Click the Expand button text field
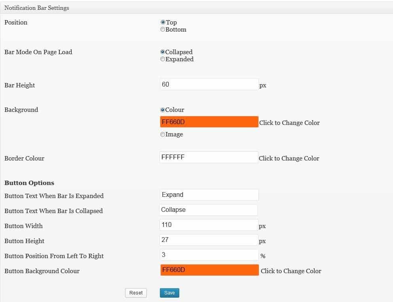Image resolution: width=393 pixels, height=302 pixels. point(209,195)
